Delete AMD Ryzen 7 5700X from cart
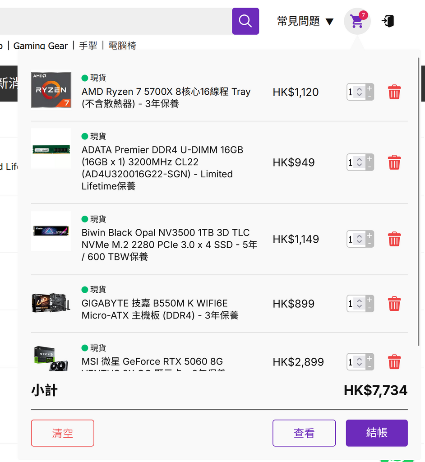The image size is (425, 462). pos(394,92)
